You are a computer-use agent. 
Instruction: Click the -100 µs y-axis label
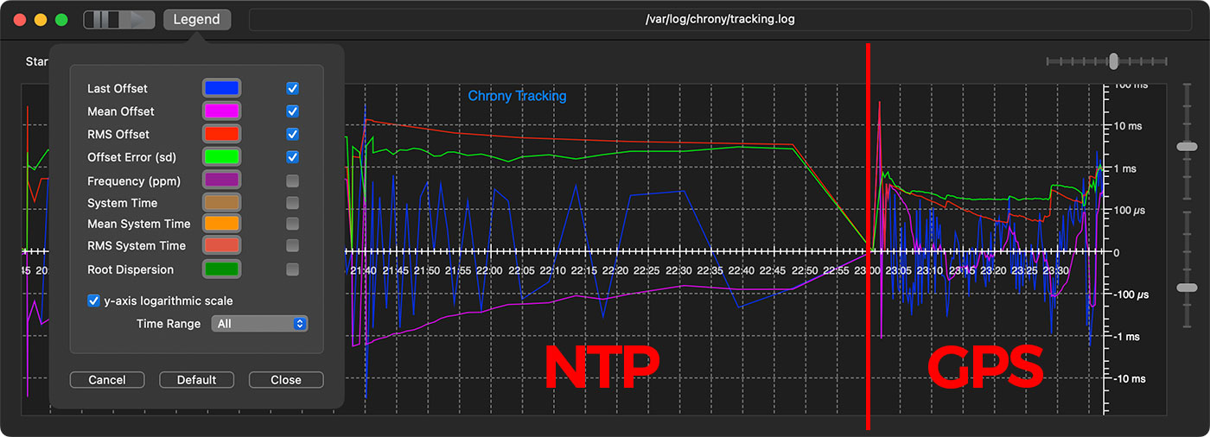coord(1130,294)
